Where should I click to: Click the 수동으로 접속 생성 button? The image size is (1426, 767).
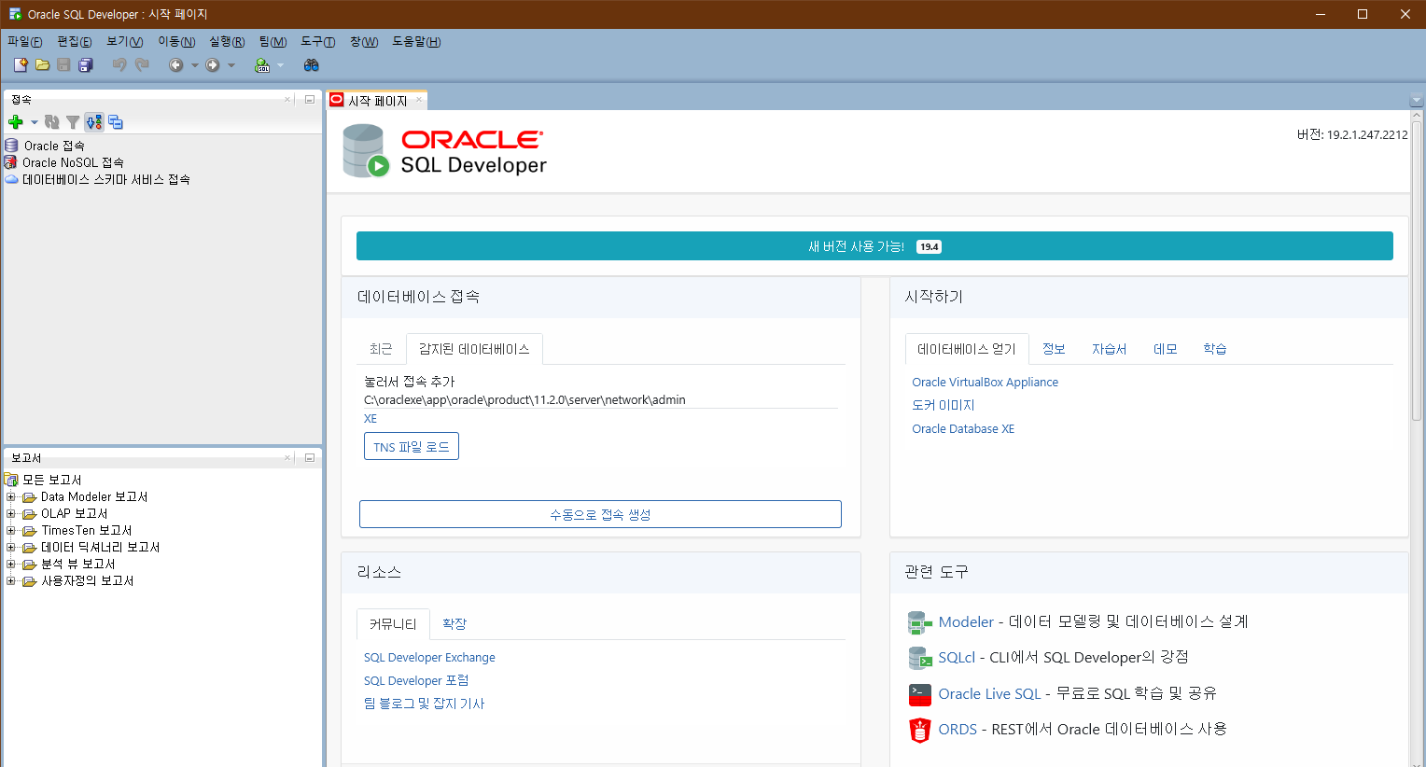click(x=600, y=514)
